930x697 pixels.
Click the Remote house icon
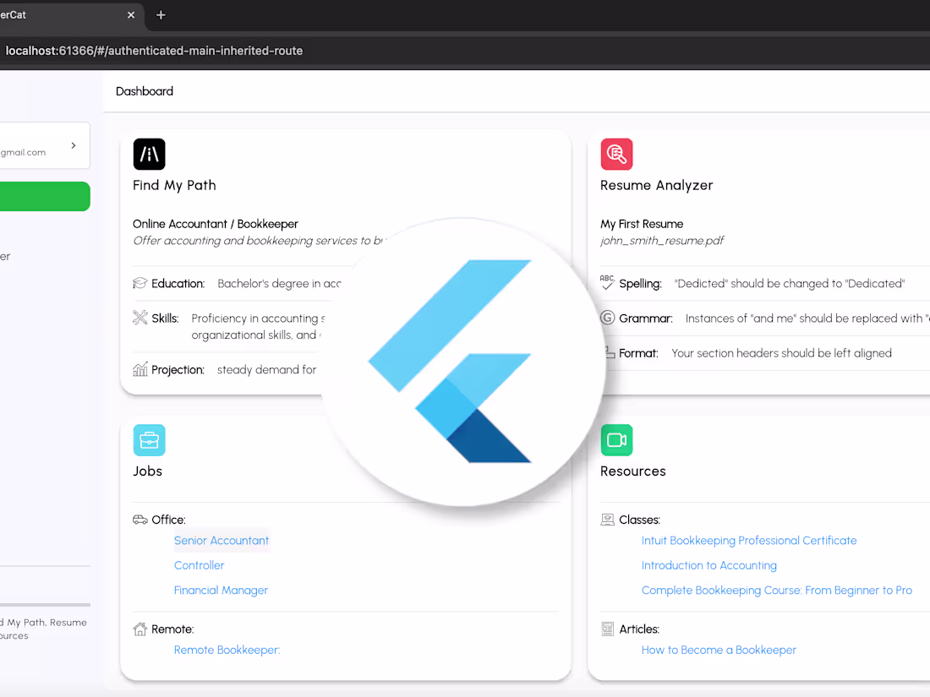[x=140, y=629]
